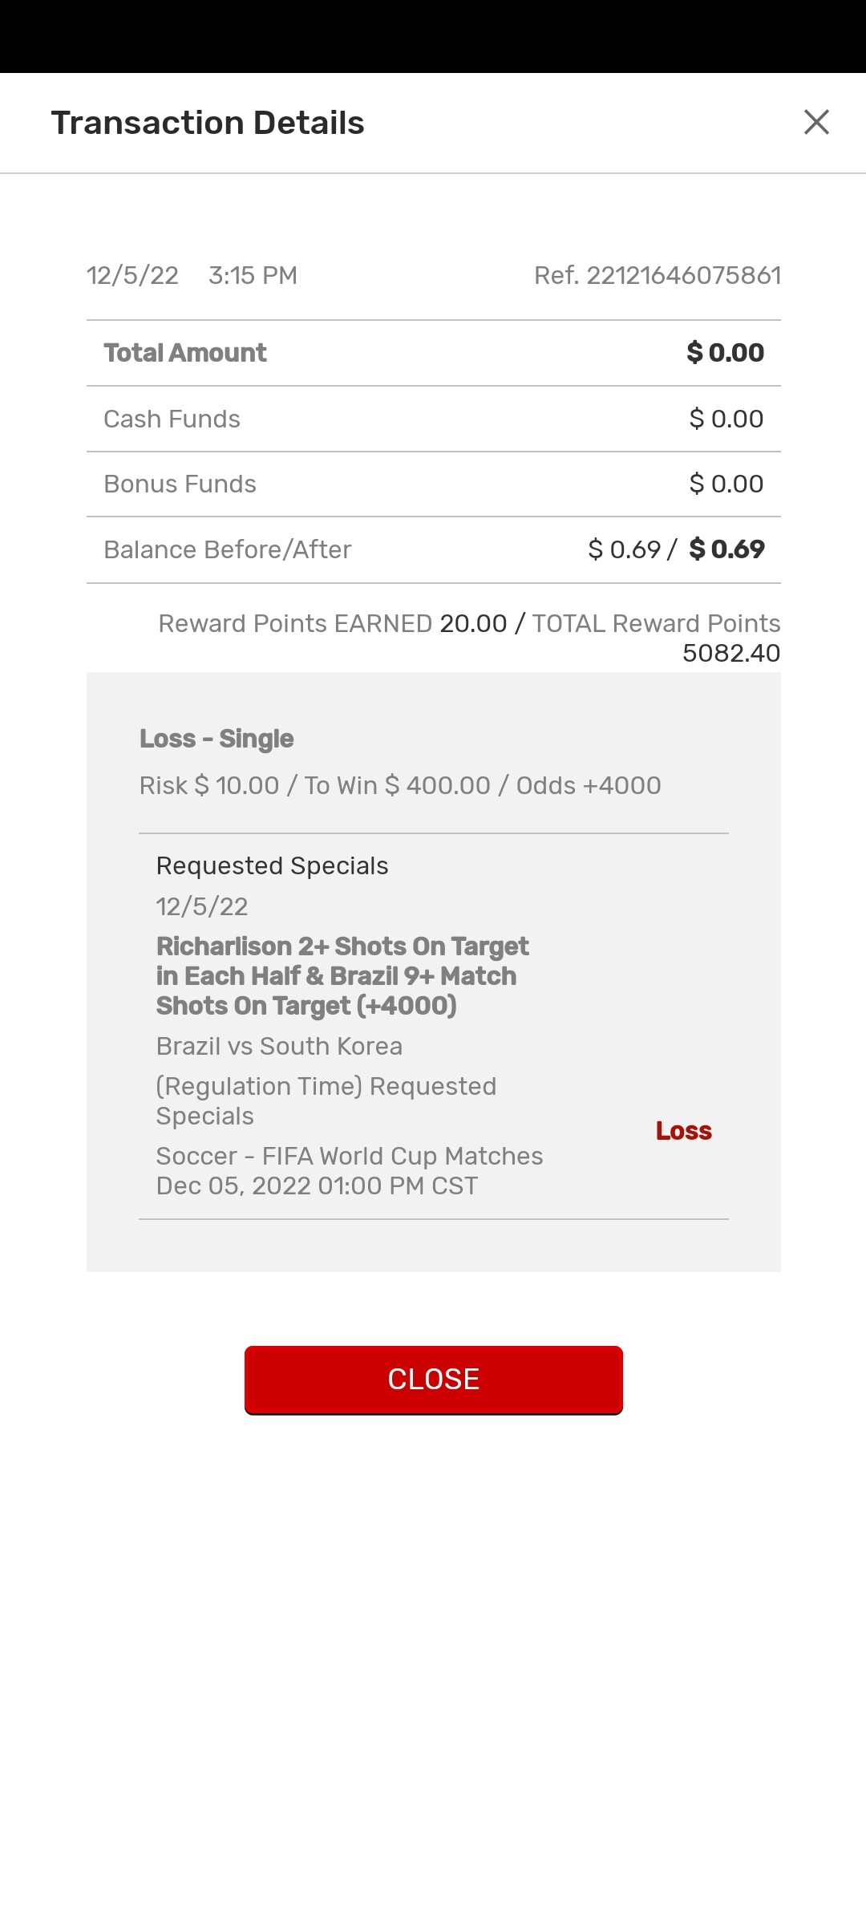Tap total reward points 5082.40
This screenshot has width=866, height=1925.
(x=730, y=653)
